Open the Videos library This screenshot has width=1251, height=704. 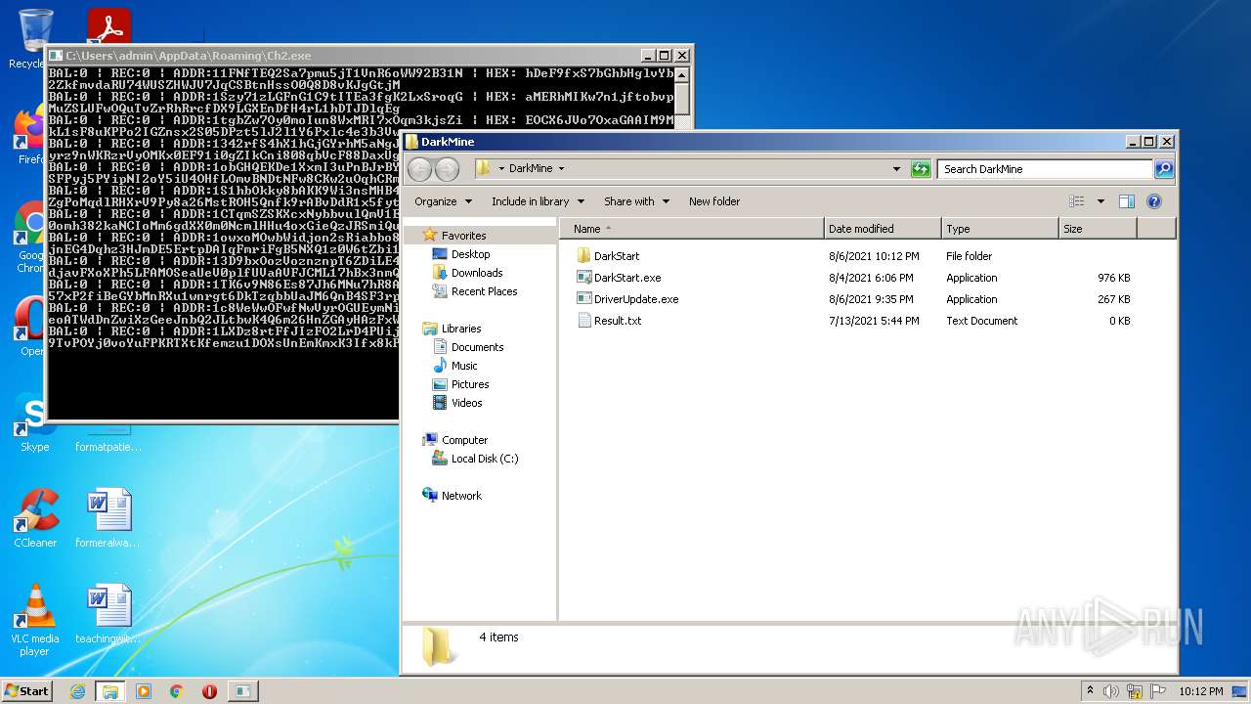466,403
